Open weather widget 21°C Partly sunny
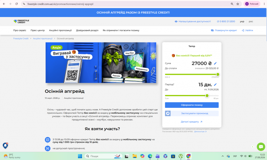The image size is (267, 160). [x=12, y=156]
